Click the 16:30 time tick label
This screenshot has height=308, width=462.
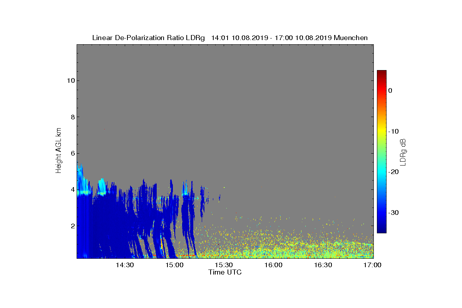click(323, 265)
